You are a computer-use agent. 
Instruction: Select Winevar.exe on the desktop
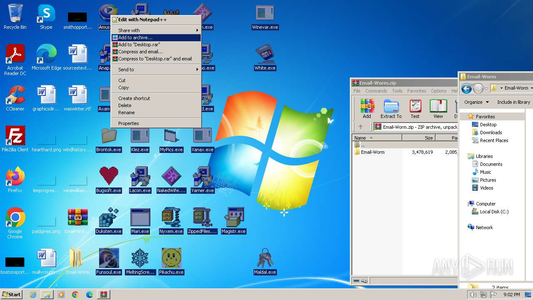point(265,17)
